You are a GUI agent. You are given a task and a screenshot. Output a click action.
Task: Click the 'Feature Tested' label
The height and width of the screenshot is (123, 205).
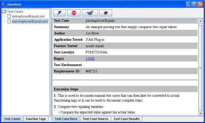[65, 46]
